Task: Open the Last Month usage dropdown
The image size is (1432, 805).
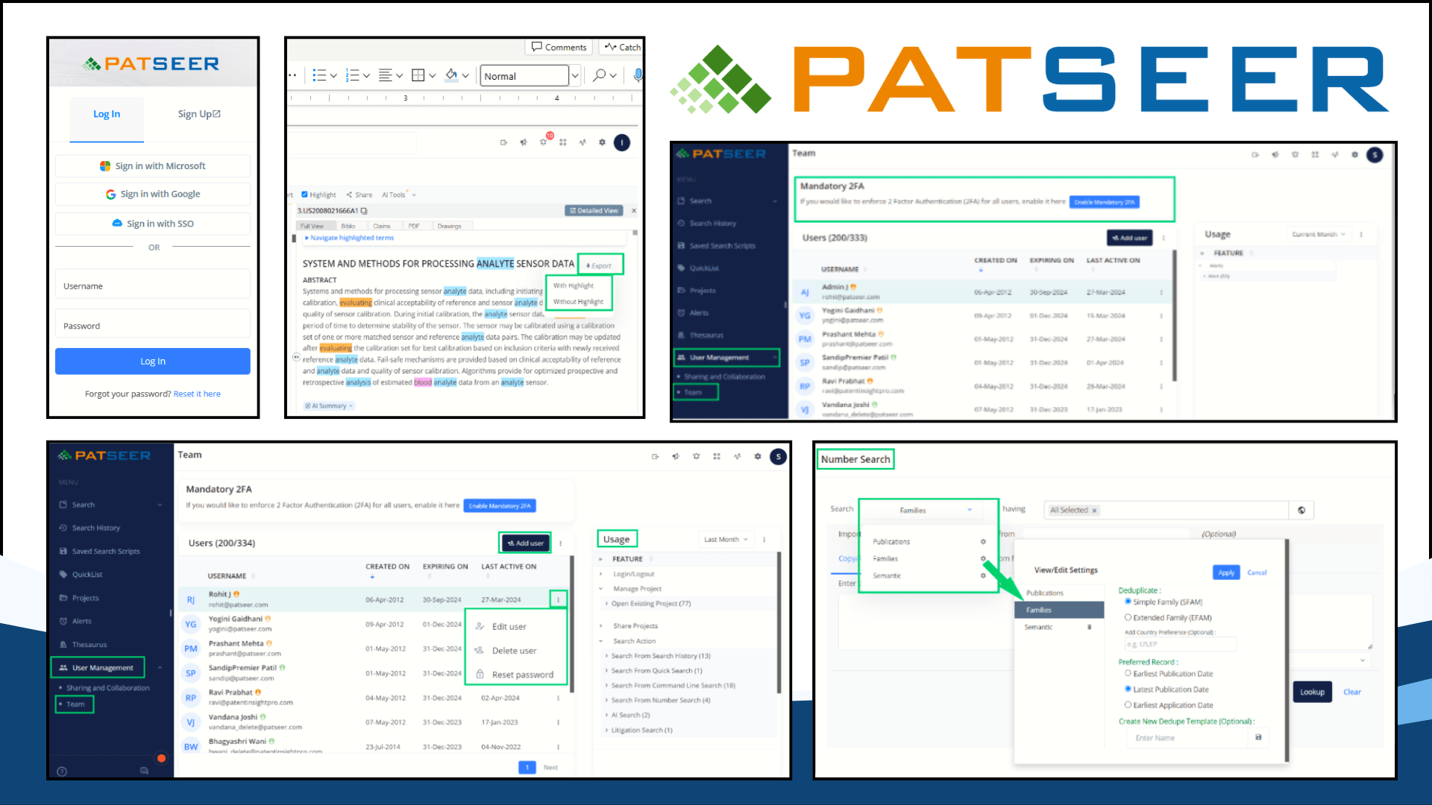Action: (726, 540)
